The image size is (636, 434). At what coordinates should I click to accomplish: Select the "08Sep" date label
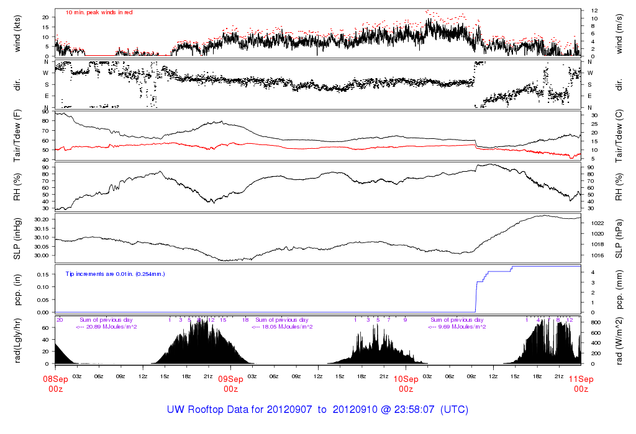(x=55, y=379)
